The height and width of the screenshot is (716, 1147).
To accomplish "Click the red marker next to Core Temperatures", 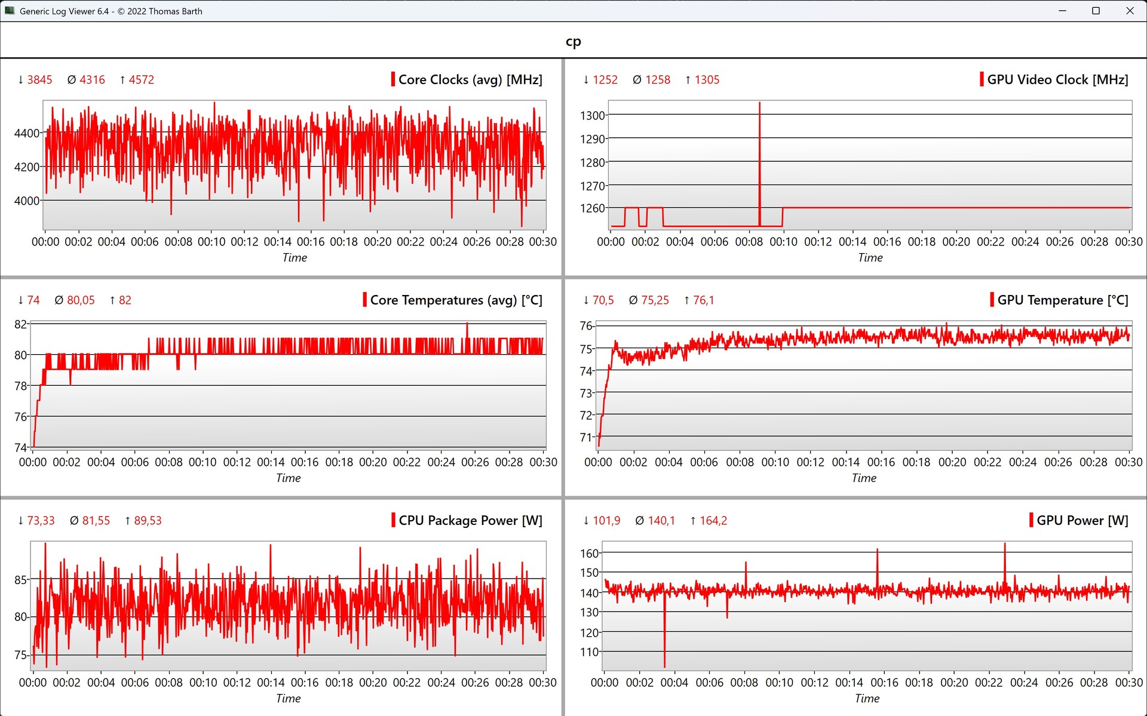I will [364, 300].
